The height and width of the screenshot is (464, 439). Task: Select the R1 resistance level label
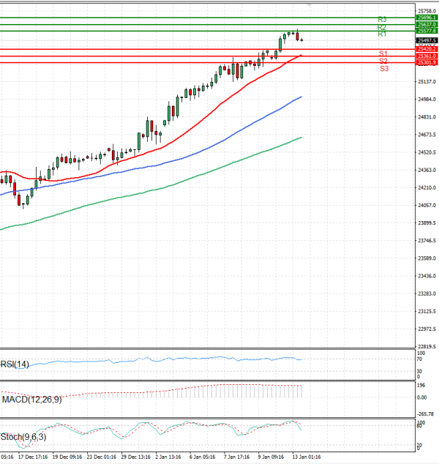click(382, 34)
